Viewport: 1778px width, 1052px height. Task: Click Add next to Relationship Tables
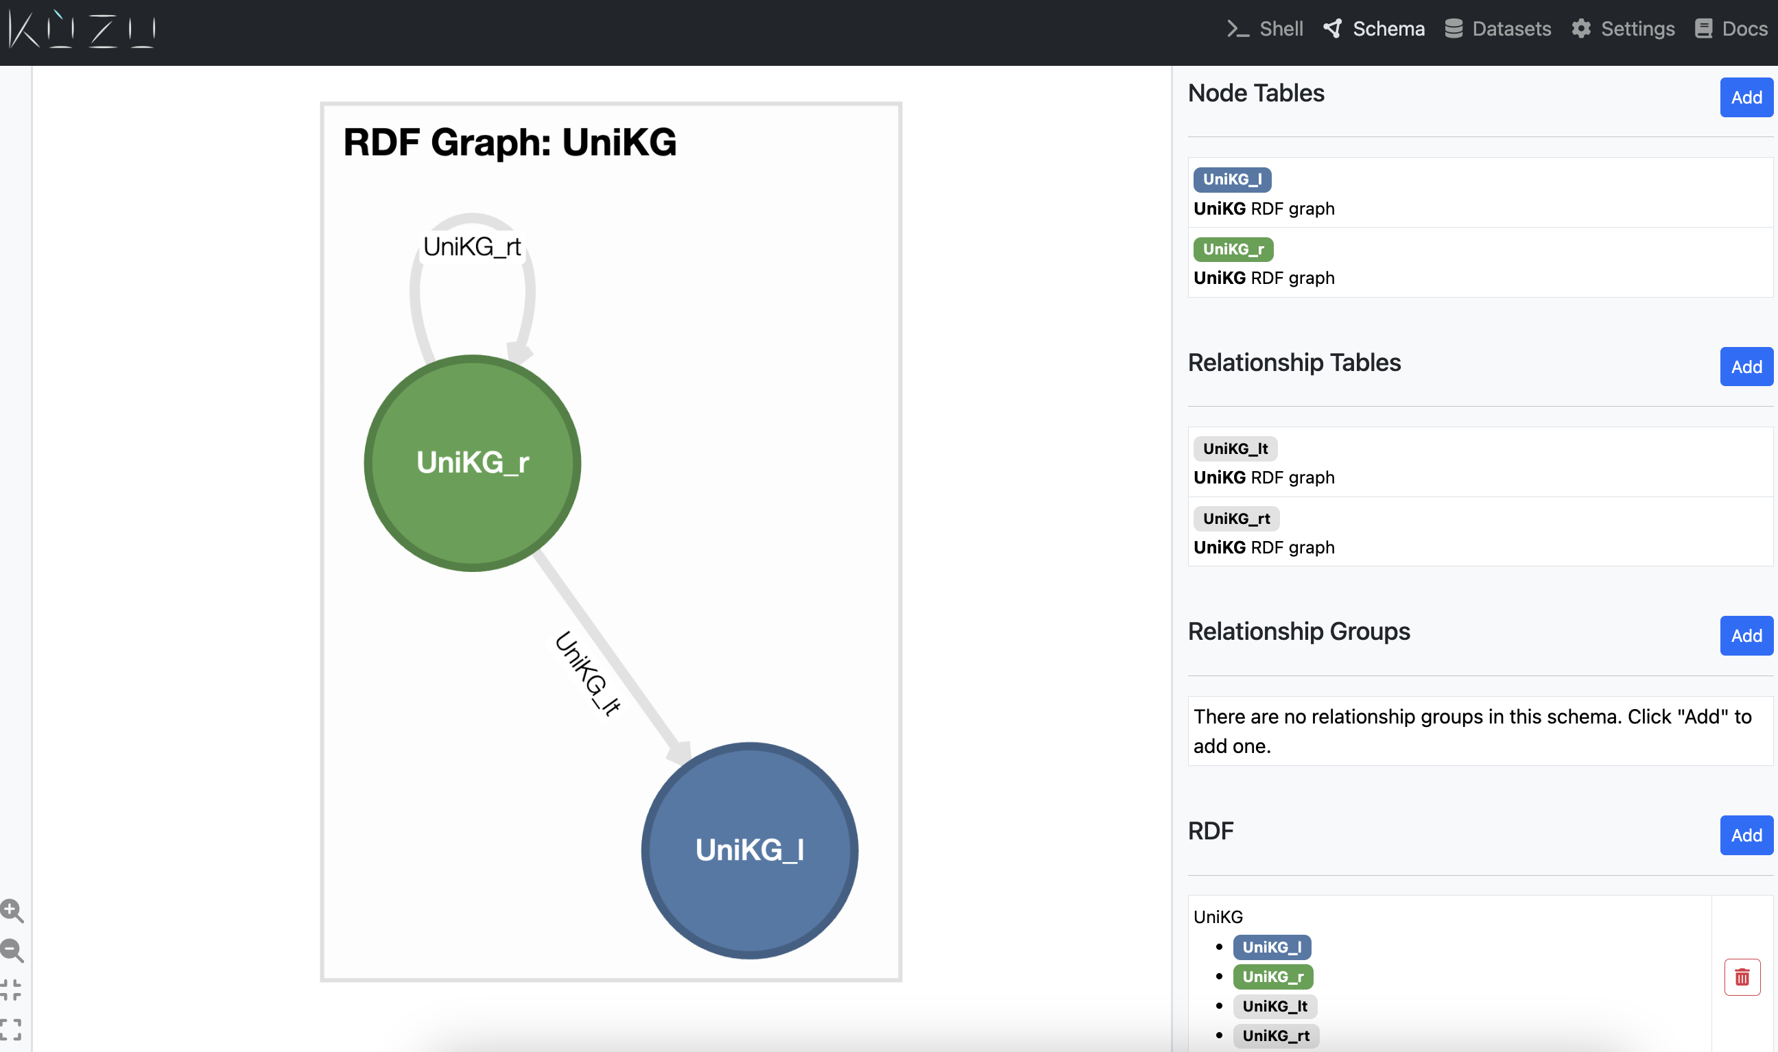point(1746,367)
